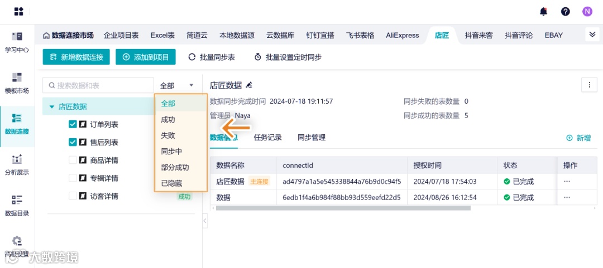Expand more data source tabs chevron
The height and width of the screenshot is (268, 603).
coord(592,35)
